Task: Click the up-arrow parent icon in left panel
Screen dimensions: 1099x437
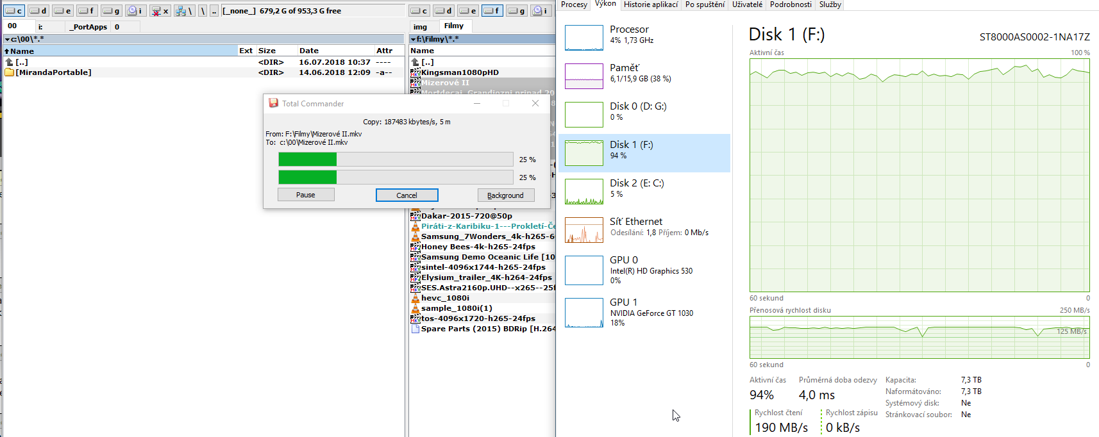Action: coord(9,62)
